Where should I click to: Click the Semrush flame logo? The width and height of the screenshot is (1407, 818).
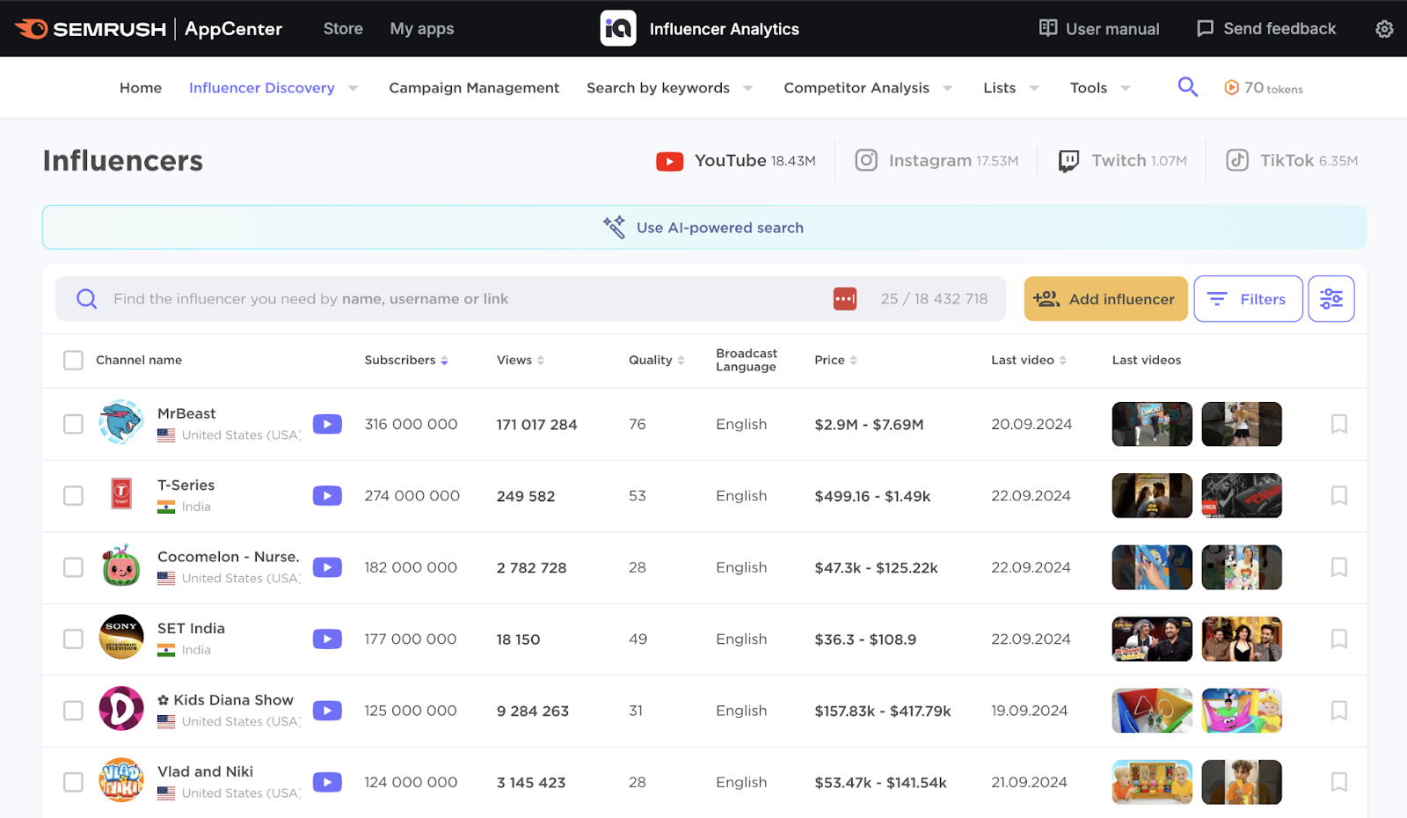tap(32, 29)
